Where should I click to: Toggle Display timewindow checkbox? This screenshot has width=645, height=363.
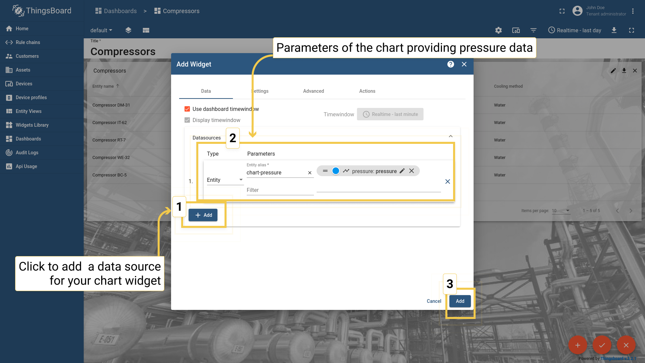[187, 120]
